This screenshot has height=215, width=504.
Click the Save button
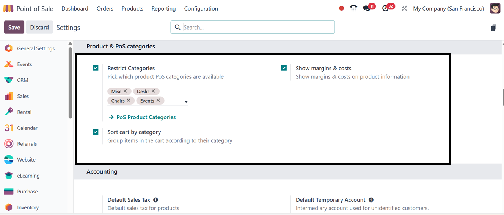click(x=14, y=27)
